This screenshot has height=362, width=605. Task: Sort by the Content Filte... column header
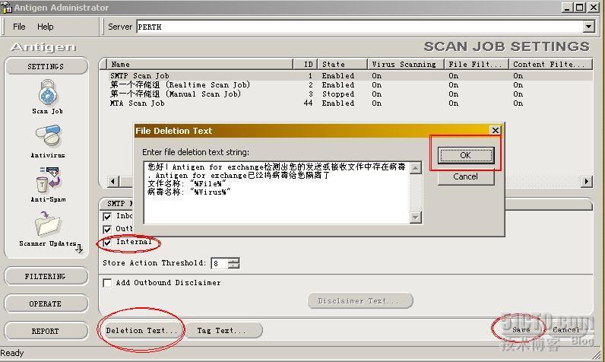pos(550,64)
